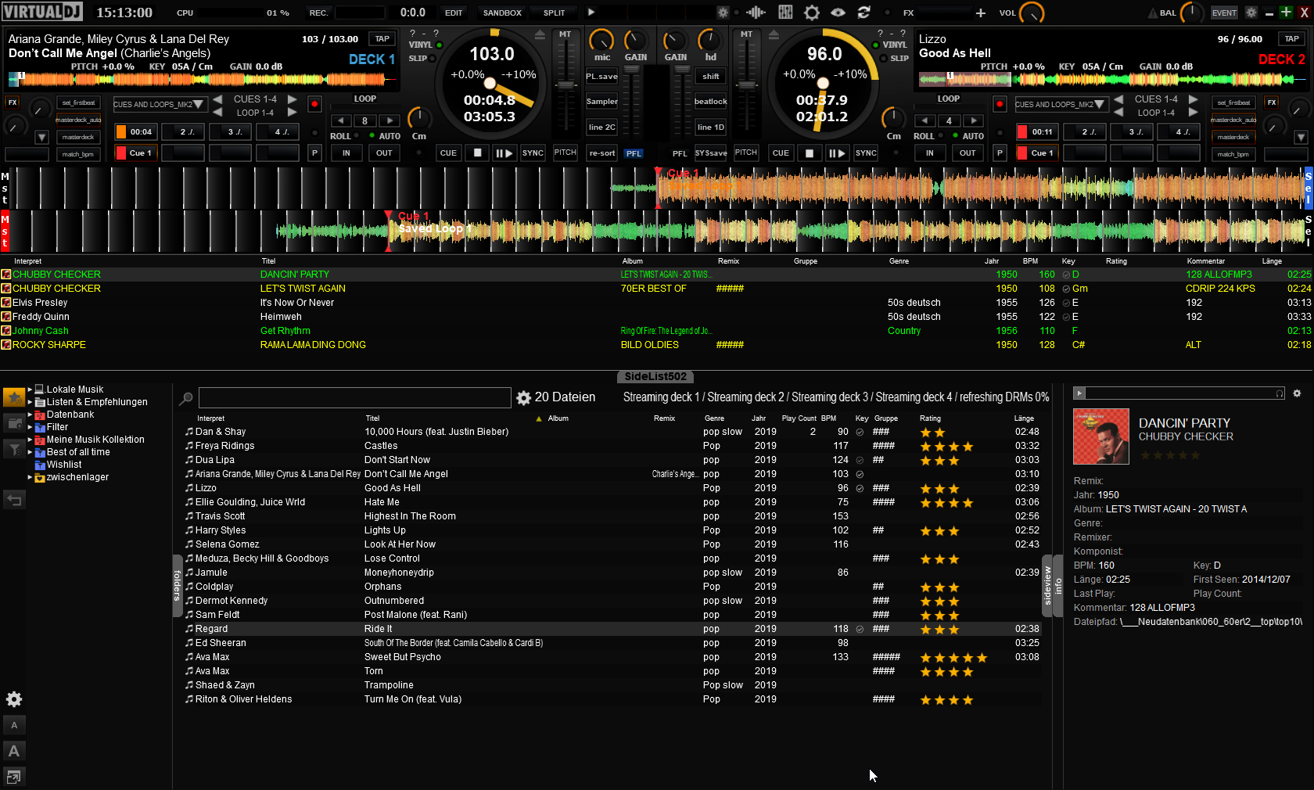
Task: Click the plus icon next to FX field
Action: (980, 13)
